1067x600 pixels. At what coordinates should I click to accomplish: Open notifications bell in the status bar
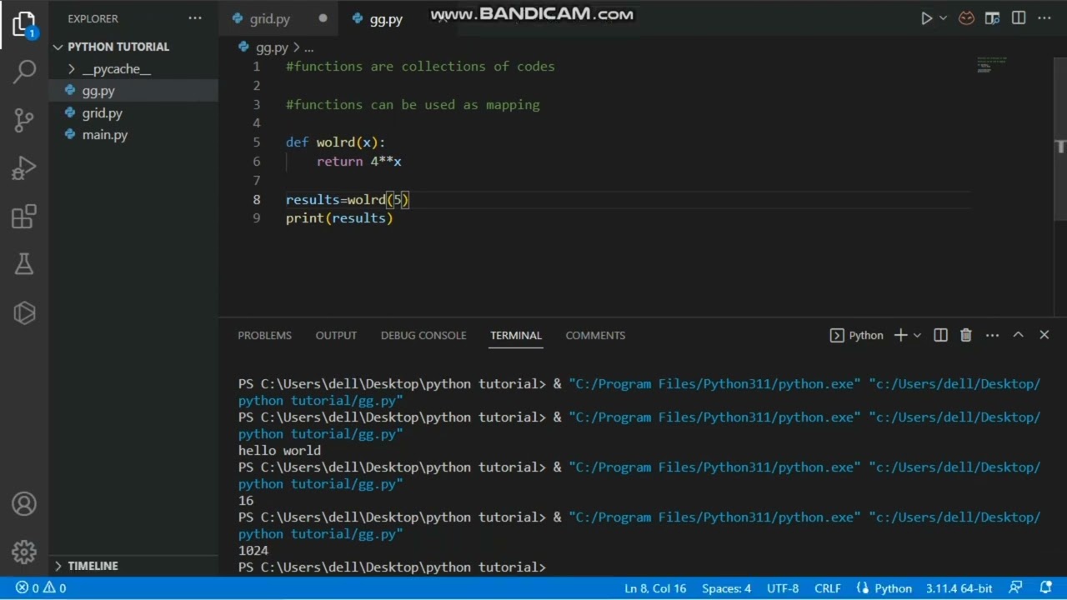click(x=1046, y=588)
